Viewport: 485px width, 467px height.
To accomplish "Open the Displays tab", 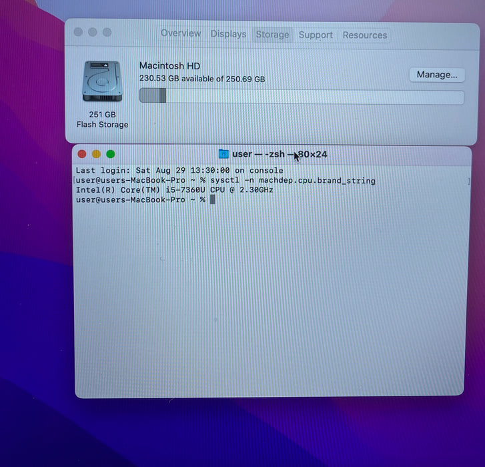I will 228,34.
